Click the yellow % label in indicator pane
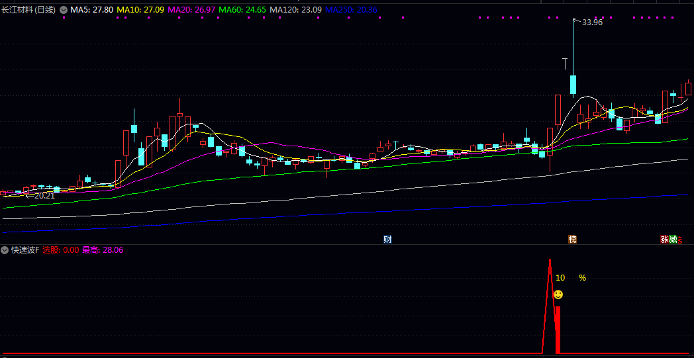Viewport: 694px width, 358px height. (583, 278)
